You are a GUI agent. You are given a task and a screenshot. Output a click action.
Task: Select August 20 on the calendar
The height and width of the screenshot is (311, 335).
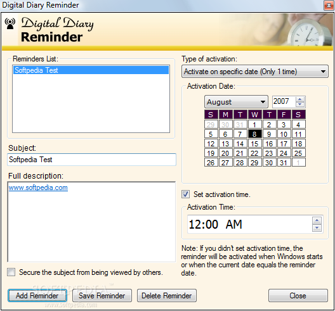click(x=225, y=153)
